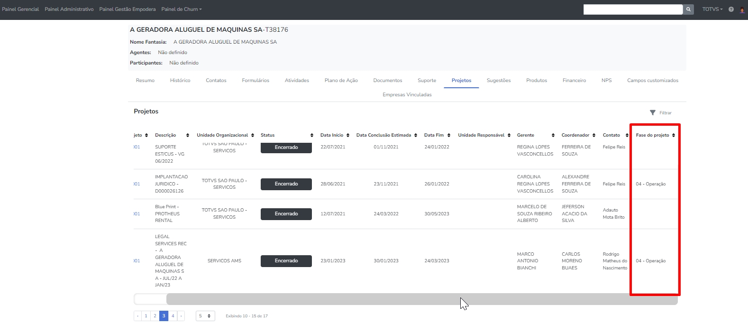Click Adauto Mota Brito contact cell
748x333 pixels.
[x=614, y=213]
